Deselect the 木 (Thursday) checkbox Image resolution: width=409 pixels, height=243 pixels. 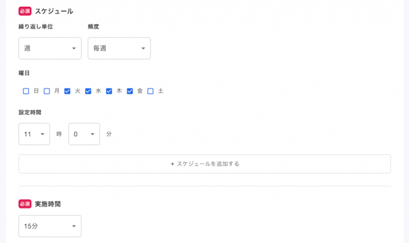(109, 91)
